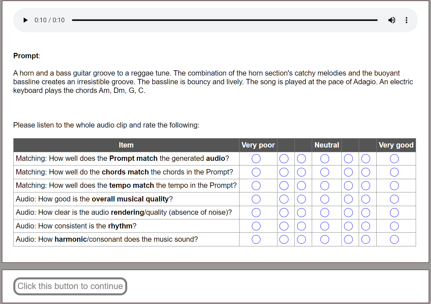The width and height of the screenshot is (431, 304).
Task: Play the audio clip
Action: coord(26,20)
